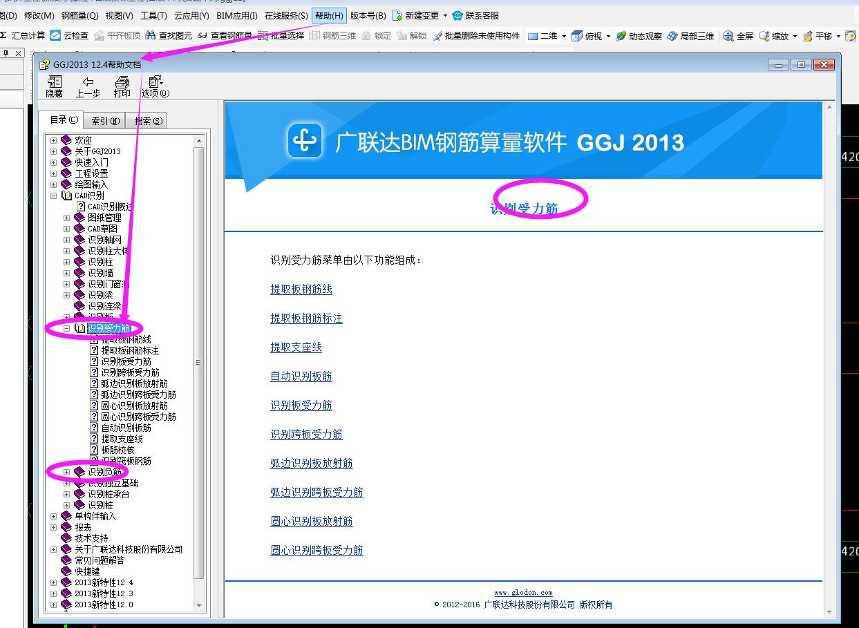Click the 上一步 back arrow icon

88,82
